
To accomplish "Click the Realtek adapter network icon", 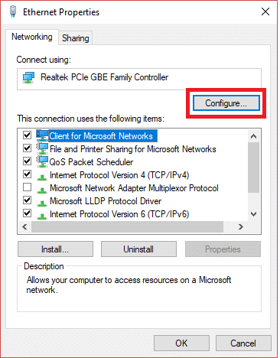I will click(28, 78).
